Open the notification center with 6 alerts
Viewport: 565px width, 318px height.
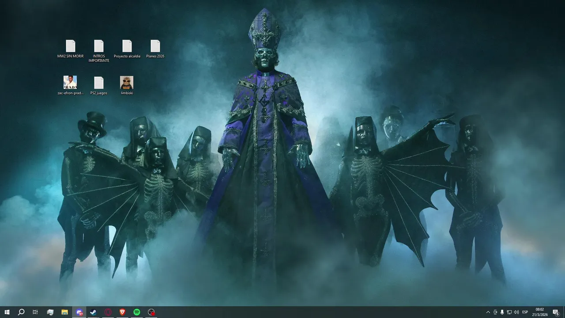[556, 312]
